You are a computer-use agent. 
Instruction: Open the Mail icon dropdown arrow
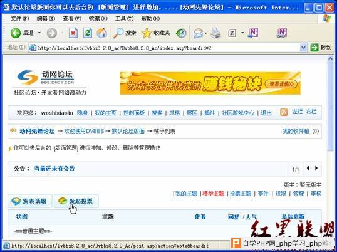[205, 33]
